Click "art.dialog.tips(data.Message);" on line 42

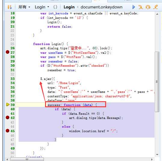(96, 118)
